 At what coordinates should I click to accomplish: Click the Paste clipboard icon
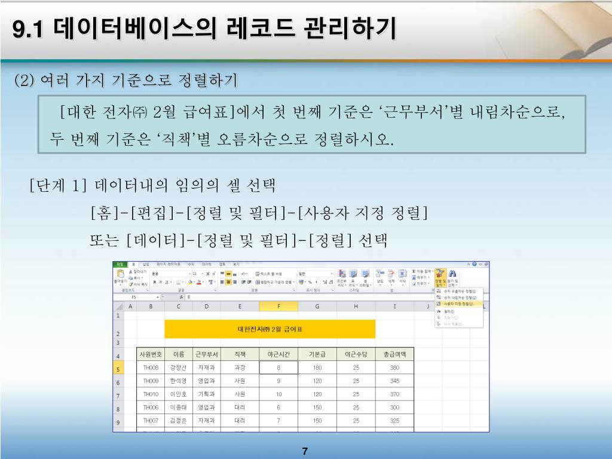click(121, 274)
